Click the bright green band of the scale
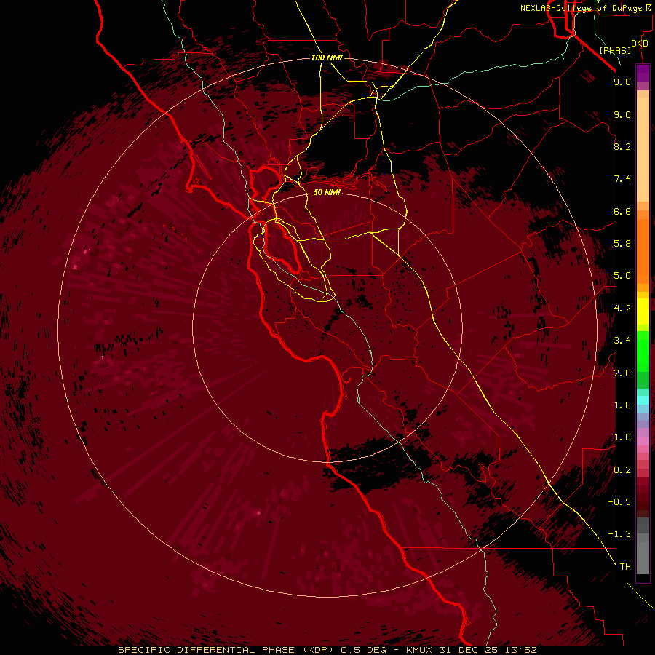The height and width of the screenshot is (655, 655). [643, 351]
